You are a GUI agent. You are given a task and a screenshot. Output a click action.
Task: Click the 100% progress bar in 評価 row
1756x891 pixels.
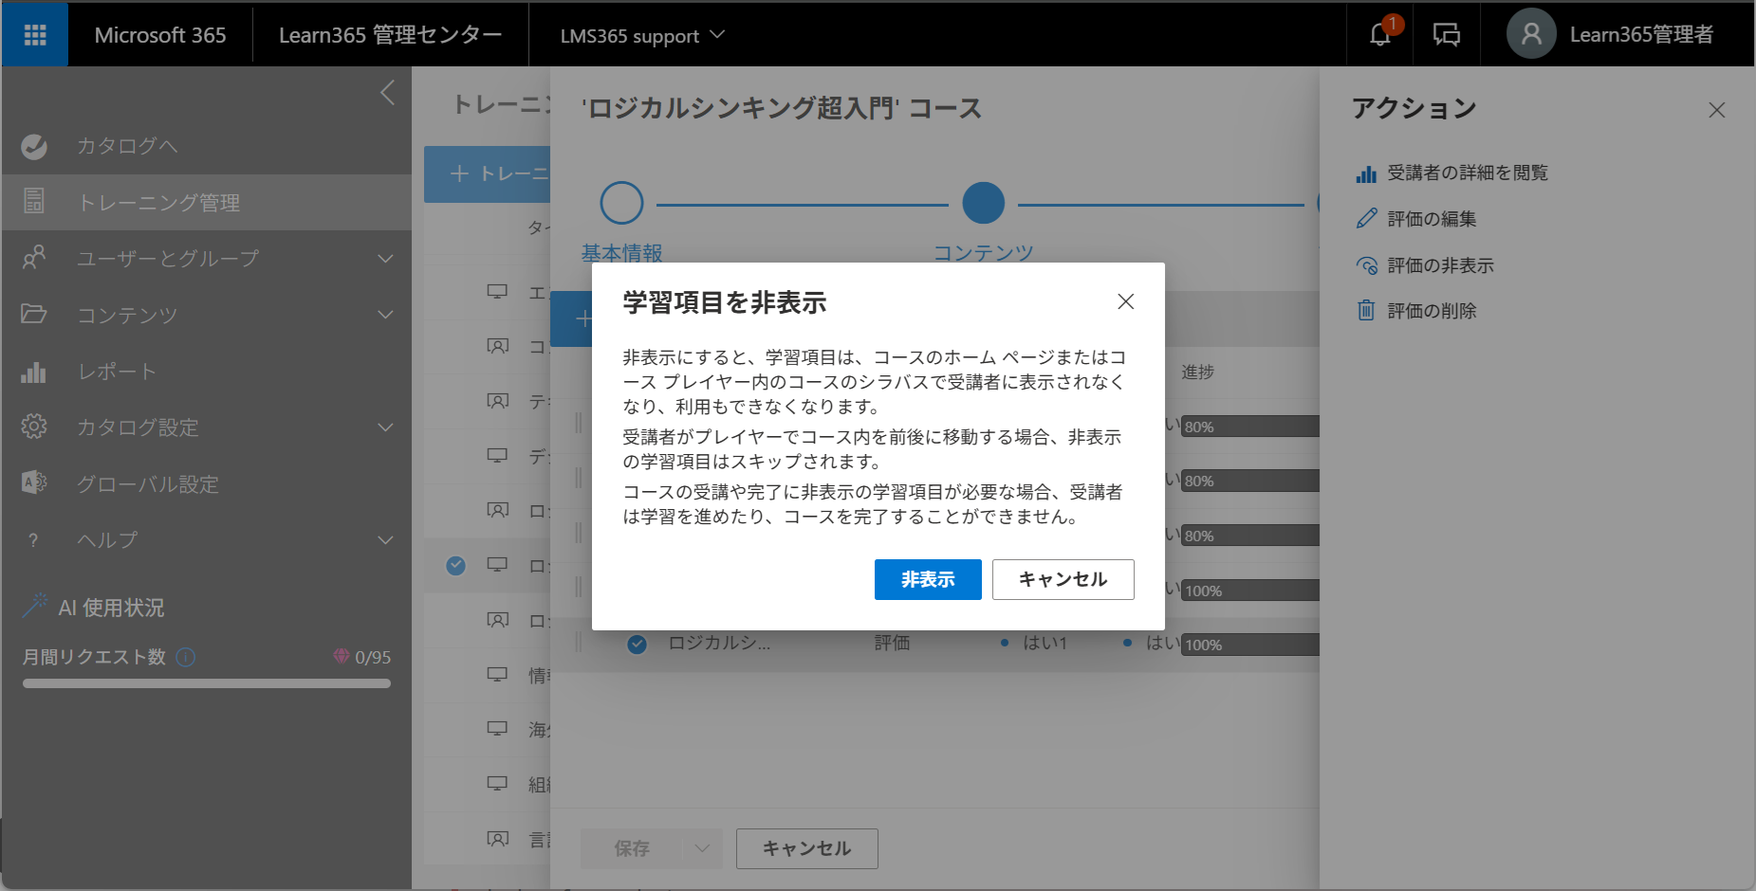tap(1249, 645)
